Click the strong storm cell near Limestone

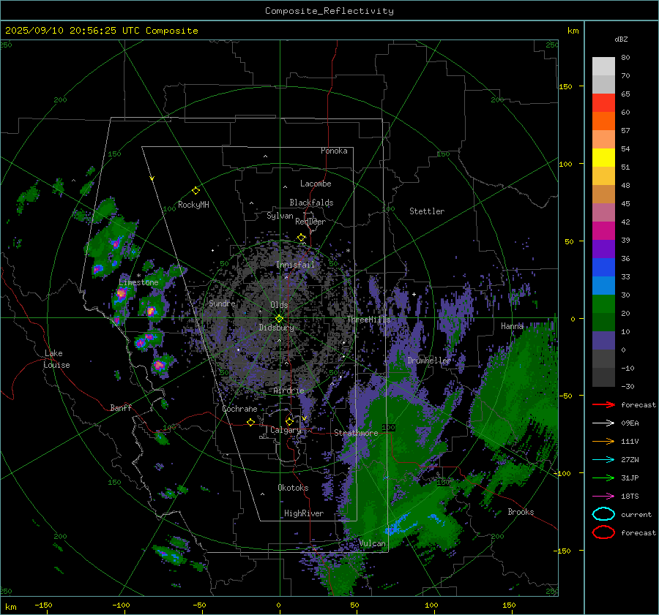122,293
